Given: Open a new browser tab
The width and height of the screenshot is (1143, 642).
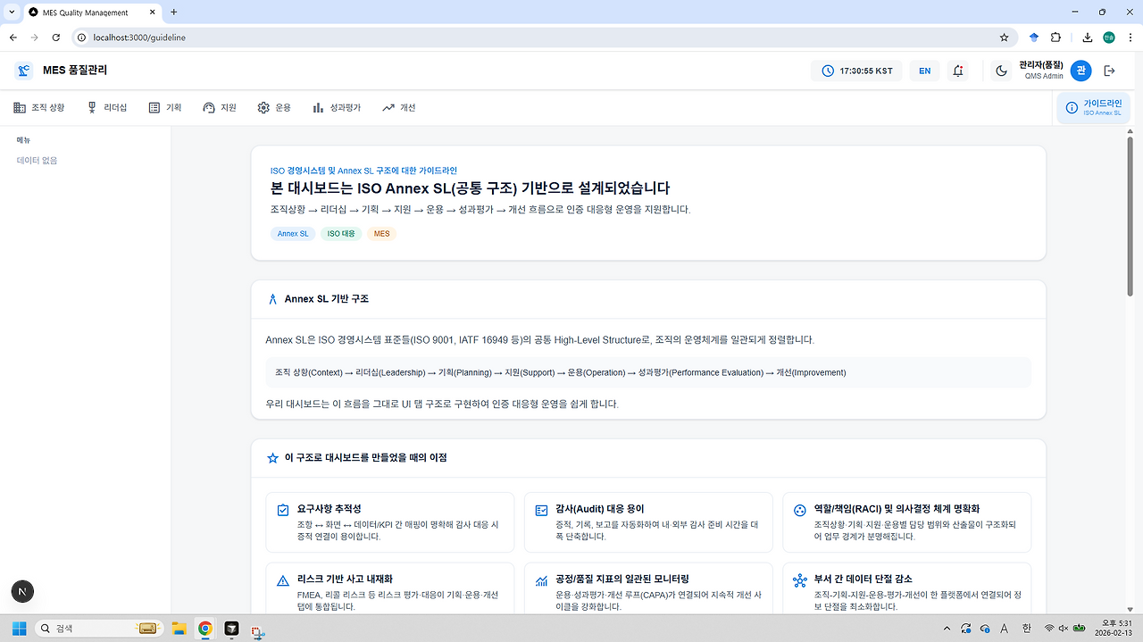Looking at the screenshot, I should pyautogui.click(x=174, y=13).
